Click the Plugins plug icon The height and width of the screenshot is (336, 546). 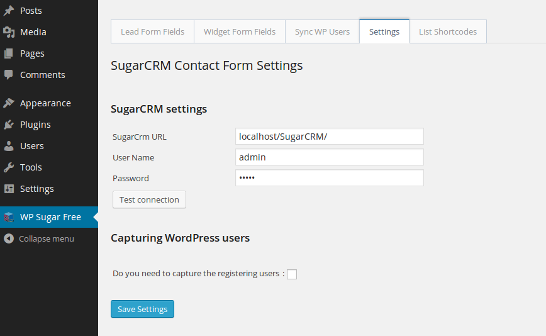click(9, 125)
